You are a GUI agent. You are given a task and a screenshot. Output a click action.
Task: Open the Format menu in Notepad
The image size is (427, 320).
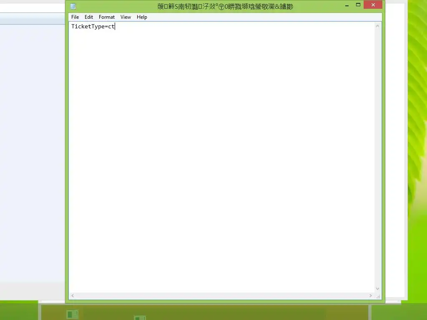point(106,17)
